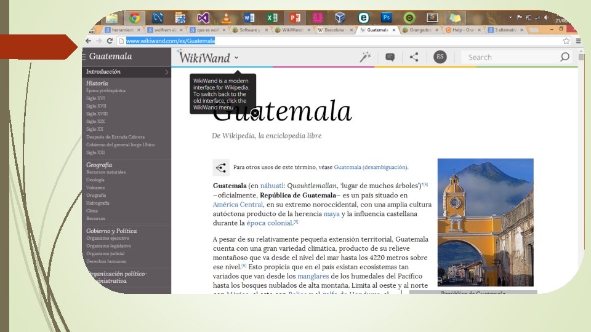
Task: Open the WikiWand comment icon
Action: click(390, 57)
